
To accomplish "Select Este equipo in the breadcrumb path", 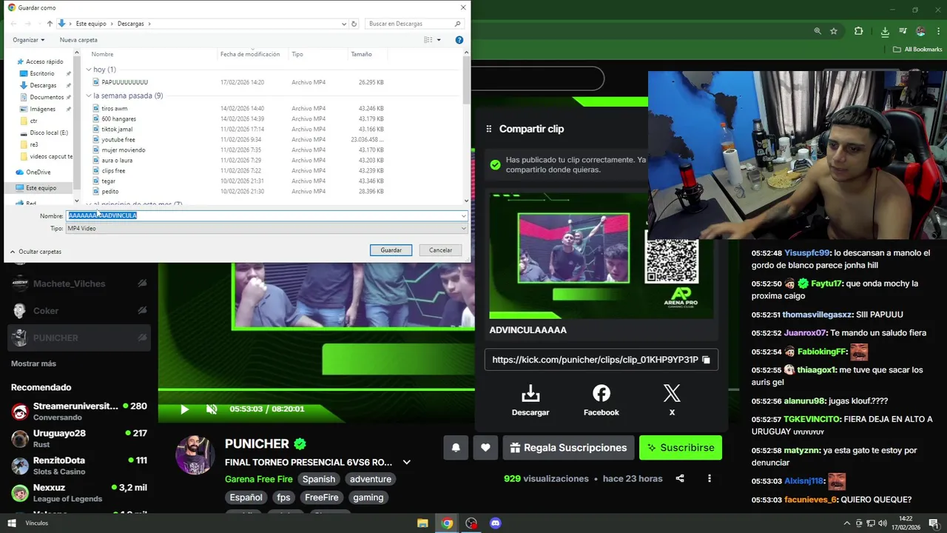I will [x=92, y=24].
